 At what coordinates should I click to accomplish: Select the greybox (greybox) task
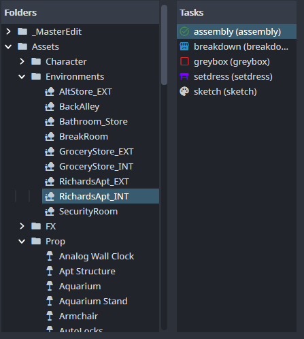(x=237, y=61)
